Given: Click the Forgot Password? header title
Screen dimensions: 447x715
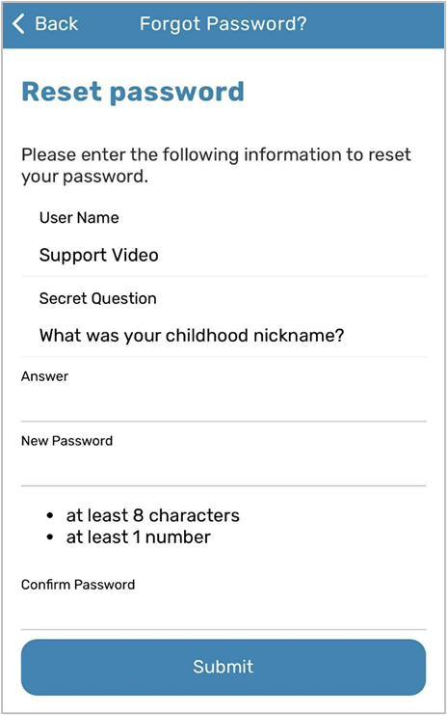Looking at the screenshot, I should coord(223,24).
